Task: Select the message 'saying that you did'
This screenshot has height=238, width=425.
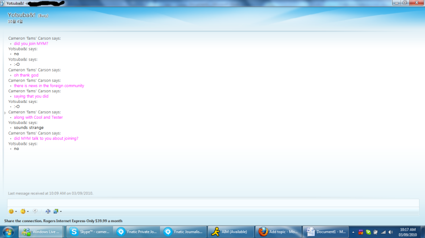Action: click(31, 96)
